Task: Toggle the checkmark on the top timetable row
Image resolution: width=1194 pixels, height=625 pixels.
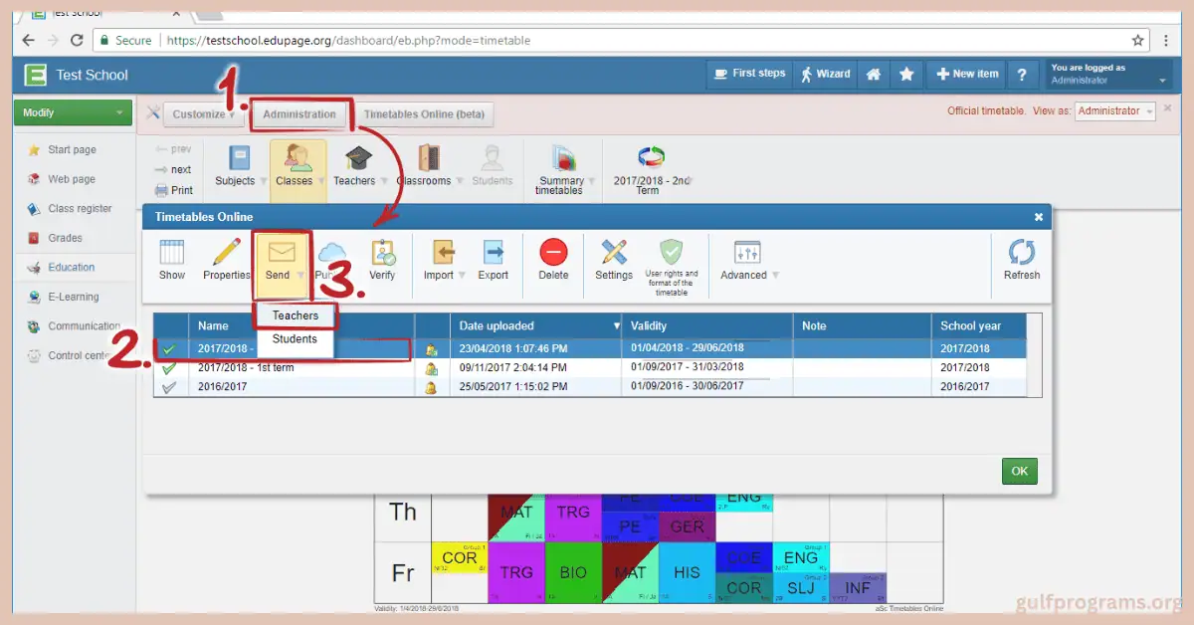Action: click(170, 348)
